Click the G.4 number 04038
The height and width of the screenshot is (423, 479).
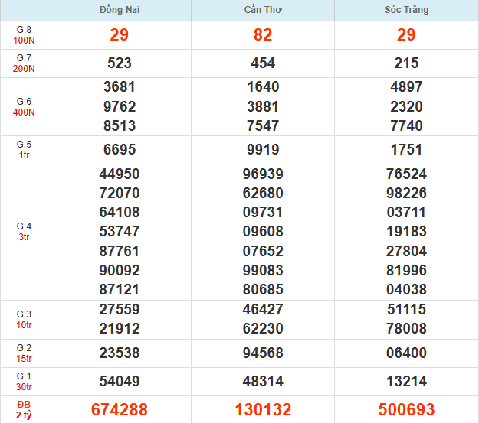(x=407, y=290)
